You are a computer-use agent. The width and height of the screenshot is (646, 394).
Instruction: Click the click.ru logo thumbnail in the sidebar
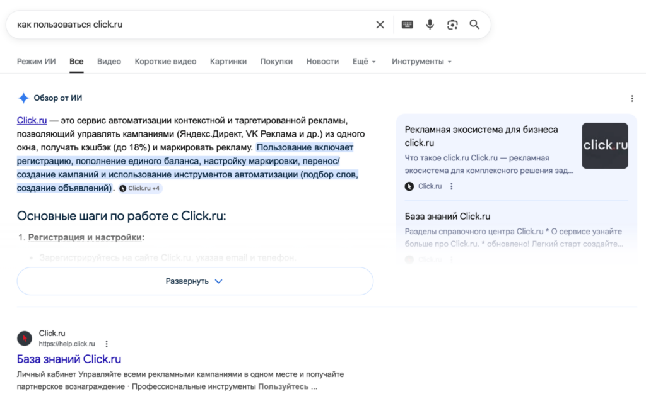coord(604,145)
